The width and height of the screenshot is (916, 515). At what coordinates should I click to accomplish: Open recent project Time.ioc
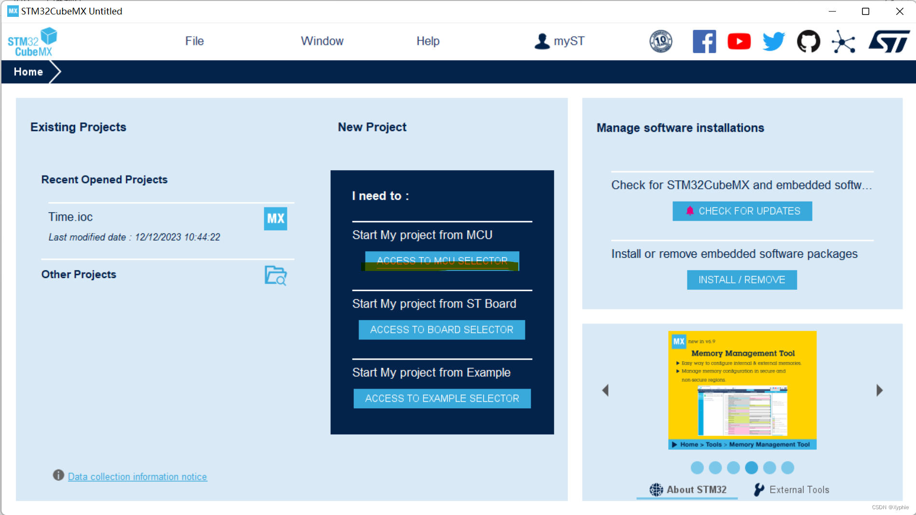[70, 217]
